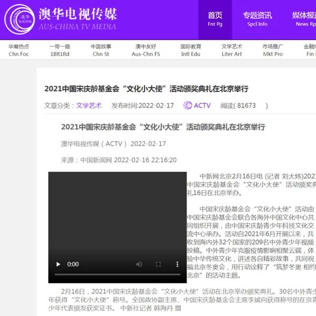
Task: Navigate to 文学艺术 Liter Art section
Action: (x=232, y=50)
